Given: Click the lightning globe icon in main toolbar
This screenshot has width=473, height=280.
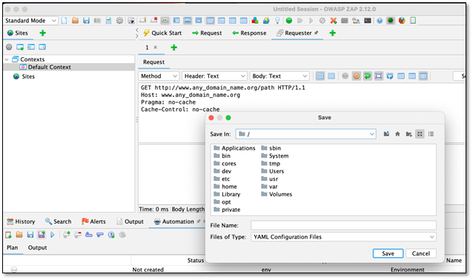Looking at the screenshot, I should (x=266, y=21).
